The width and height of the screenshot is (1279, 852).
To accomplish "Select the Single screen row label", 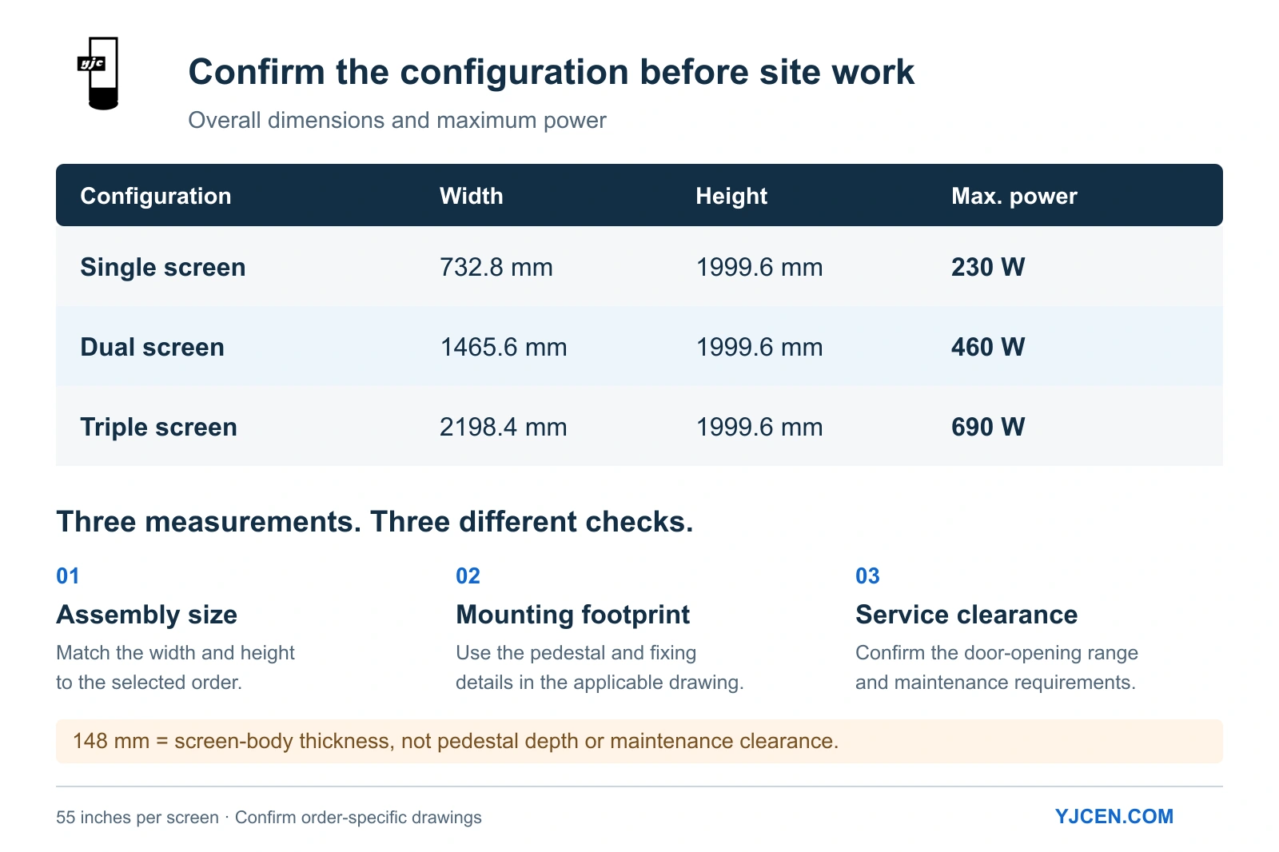I will tap(163, 267).
